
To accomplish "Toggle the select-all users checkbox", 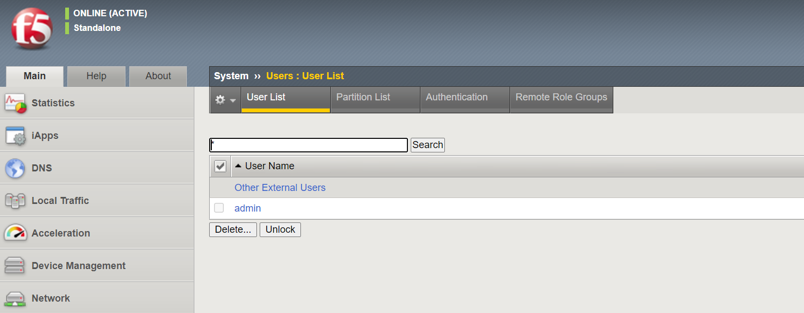I will point(220,165).
